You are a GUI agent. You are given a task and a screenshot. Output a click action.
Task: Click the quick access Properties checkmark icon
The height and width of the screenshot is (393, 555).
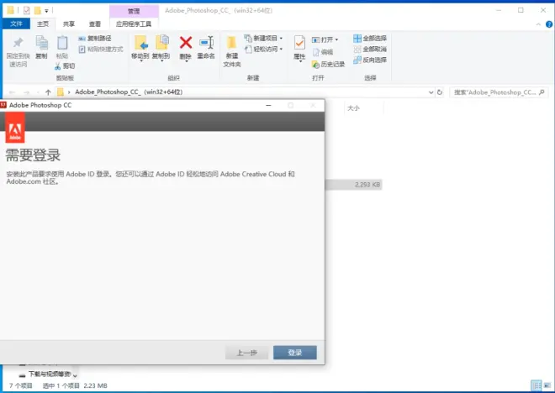coord(27,10)
